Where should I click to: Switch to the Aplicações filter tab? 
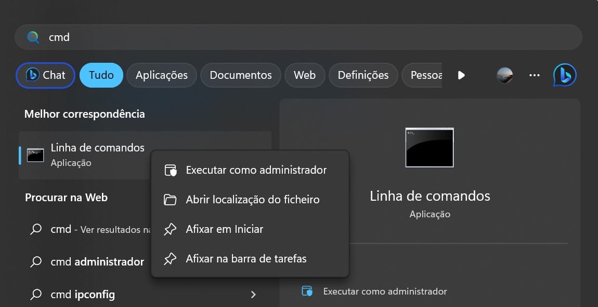click(x=161, y=75)
